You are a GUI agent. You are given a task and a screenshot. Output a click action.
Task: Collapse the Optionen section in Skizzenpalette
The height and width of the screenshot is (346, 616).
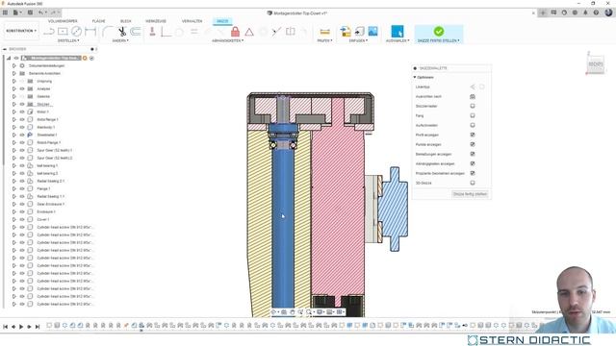tap(415, 77)
